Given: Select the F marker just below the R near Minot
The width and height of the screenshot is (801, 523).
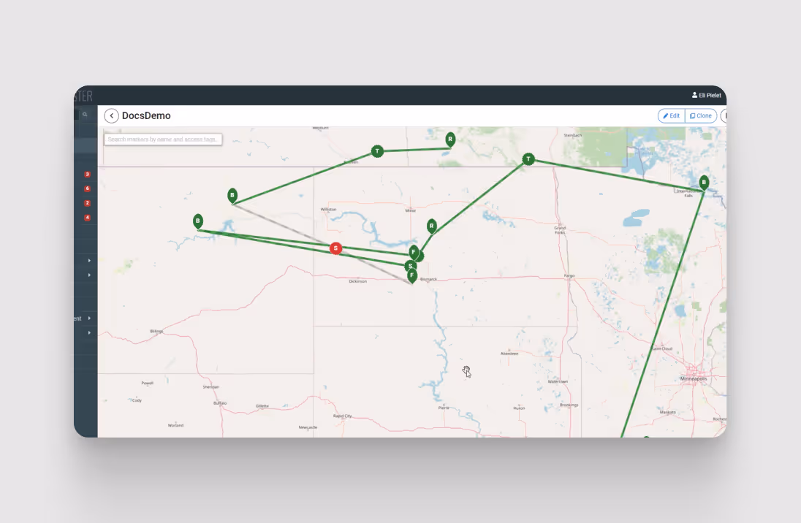Looking at the screenshot, I should coord(414,252).
